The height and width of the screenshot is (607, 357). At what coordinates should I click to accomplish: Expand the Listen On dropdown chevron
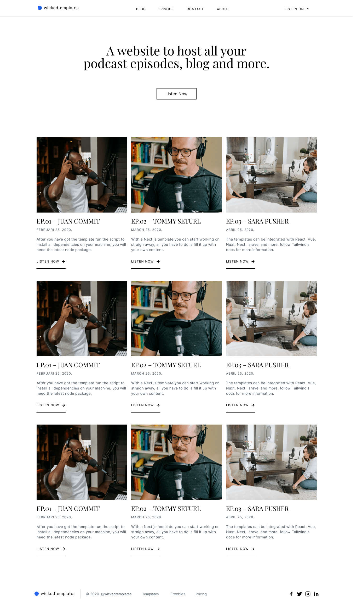coord(308,9)
